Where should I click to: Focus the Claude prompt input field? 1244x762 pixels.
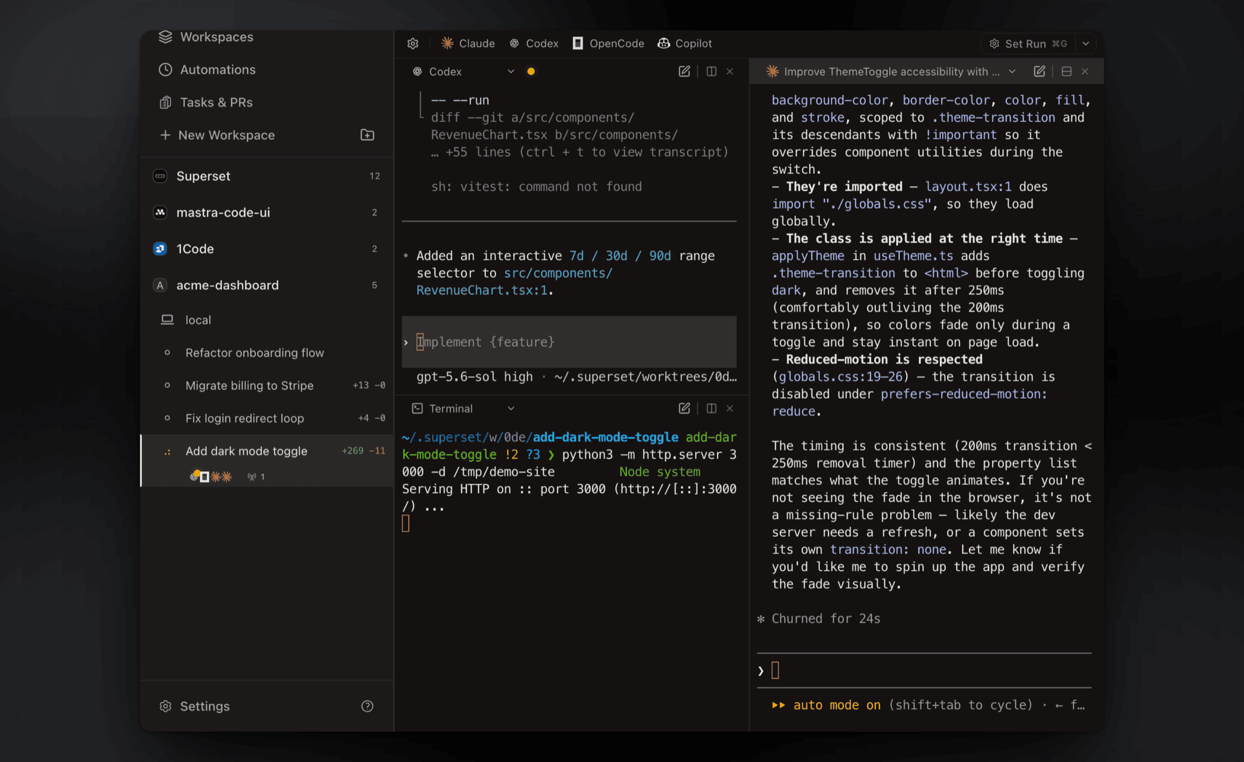tap(924, 671)
